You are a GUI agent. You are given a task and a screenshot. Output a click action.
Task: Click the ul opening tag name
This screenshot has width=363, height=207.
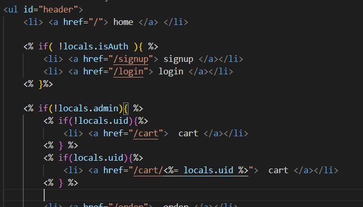point(13,10)
